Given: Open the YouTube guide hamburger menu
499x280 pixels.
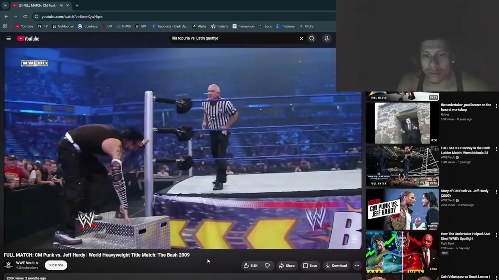Looking at the screenshot, I should [x=9, y=38].
